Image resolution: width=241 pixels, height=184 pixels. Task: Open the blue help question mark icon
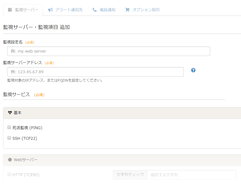[x=193, y=70]
